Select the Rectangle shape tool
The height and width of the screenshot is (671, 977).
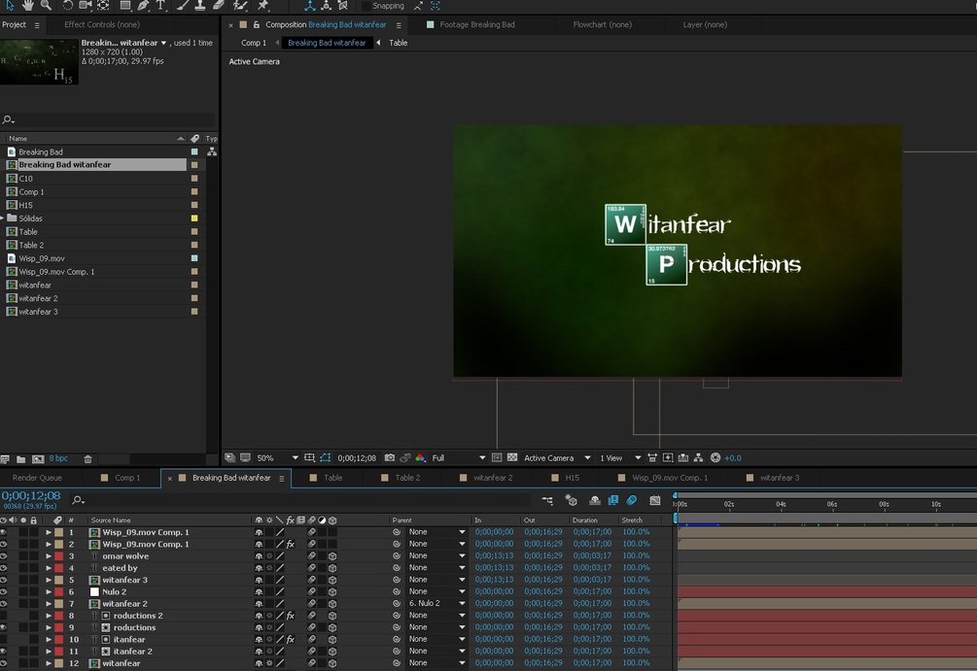(x=125, y=6)
